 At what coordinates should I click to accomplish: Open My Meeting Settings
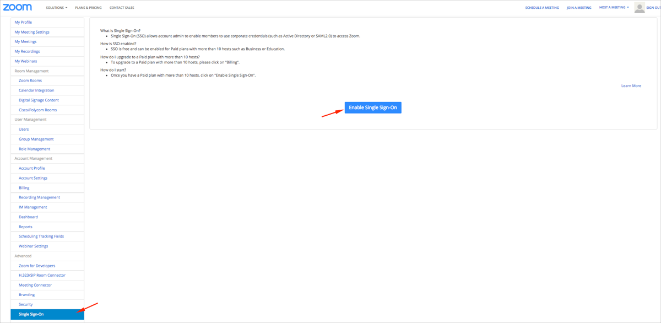click(x=32, y=32)
